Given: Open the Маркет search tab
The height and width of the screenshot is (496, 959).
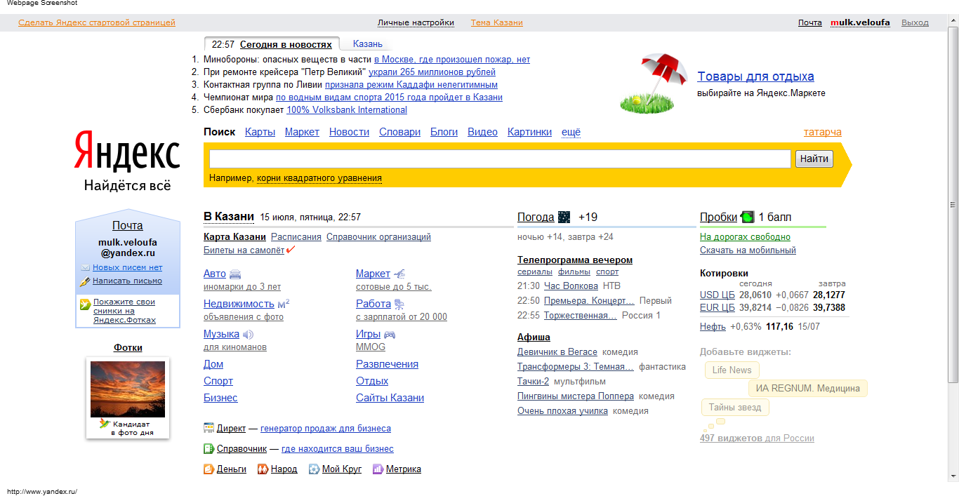Looking at the screenshot, I should click(302, 132).
